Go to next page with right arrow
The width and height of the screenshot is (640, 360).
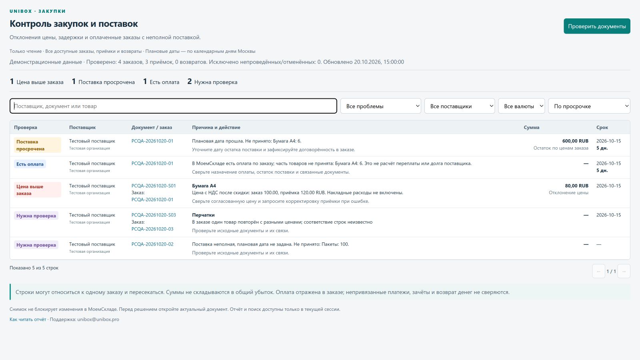pyautogui.click(x=624, y=271)
